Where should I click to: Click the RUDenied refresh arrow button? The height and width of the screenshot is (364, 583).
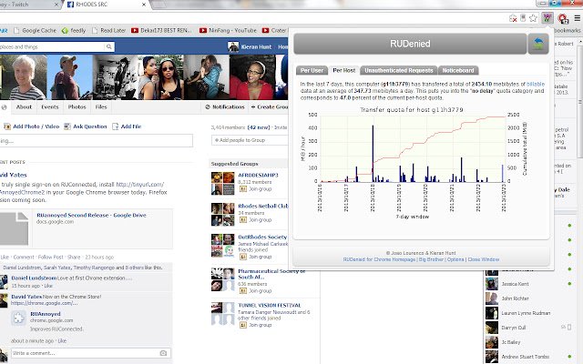pos(538,44)
